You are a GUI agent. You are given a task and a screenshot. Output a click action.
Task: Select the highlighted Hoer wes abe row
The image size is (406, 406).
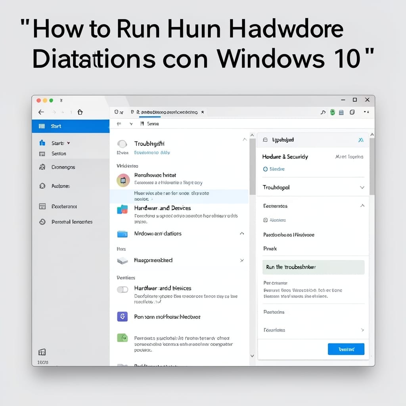(179, 196)
